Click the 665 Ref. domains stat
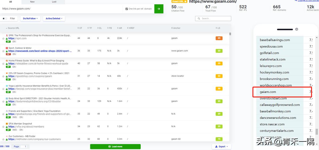319x150 pixels. (x=279, y=8)
